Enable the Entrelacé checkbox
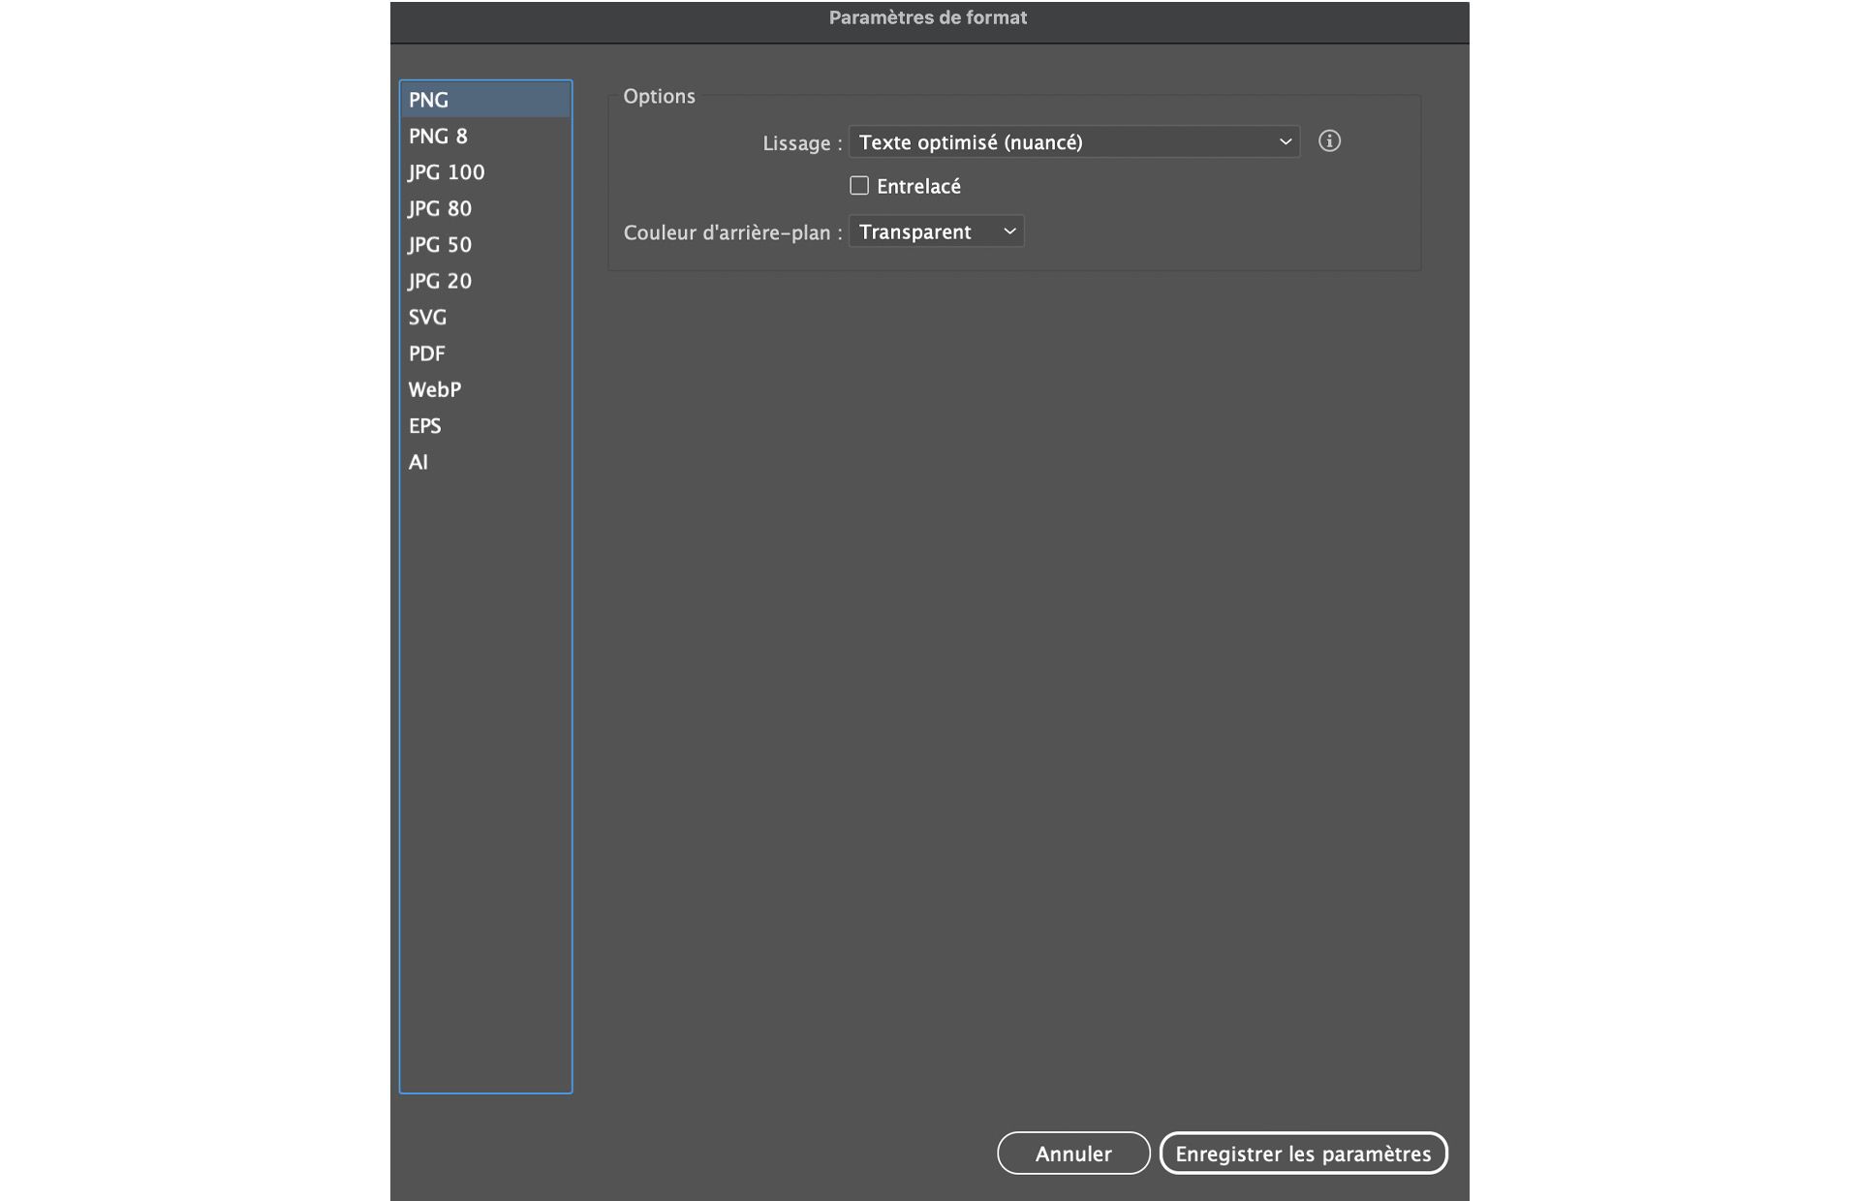 coord(859,185)
